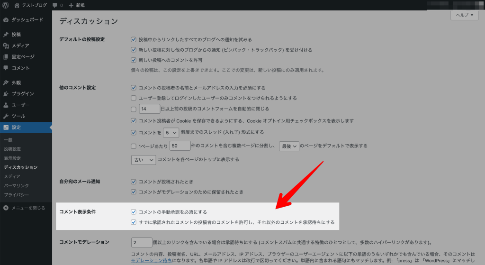Image resolution: width=485 pixels, height=265 pixels.
Task: Open 最後 default page dropdown
Action: [x=289, y=146]
